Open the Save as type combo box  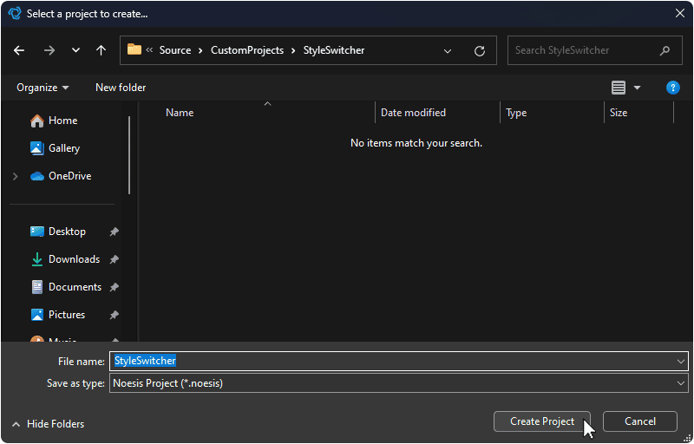click(399, 383)
